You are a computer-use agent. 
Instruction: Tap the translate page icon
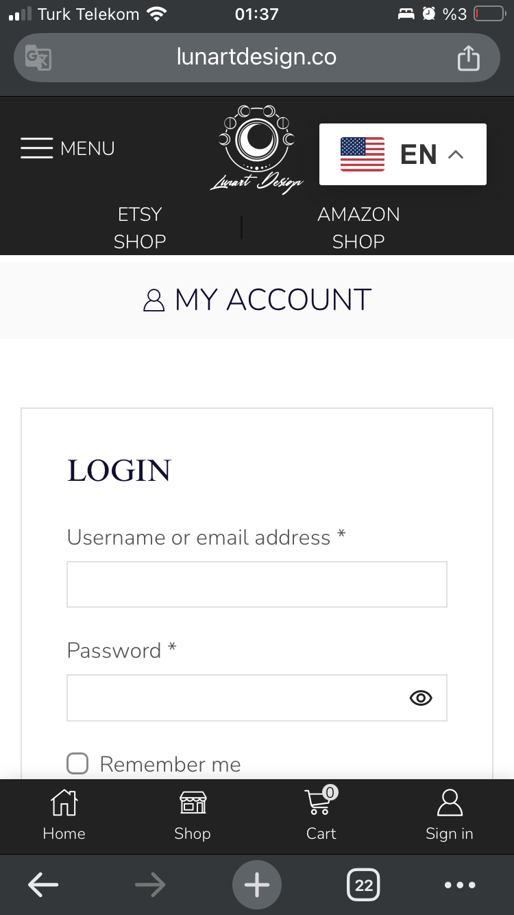(38, 58)
